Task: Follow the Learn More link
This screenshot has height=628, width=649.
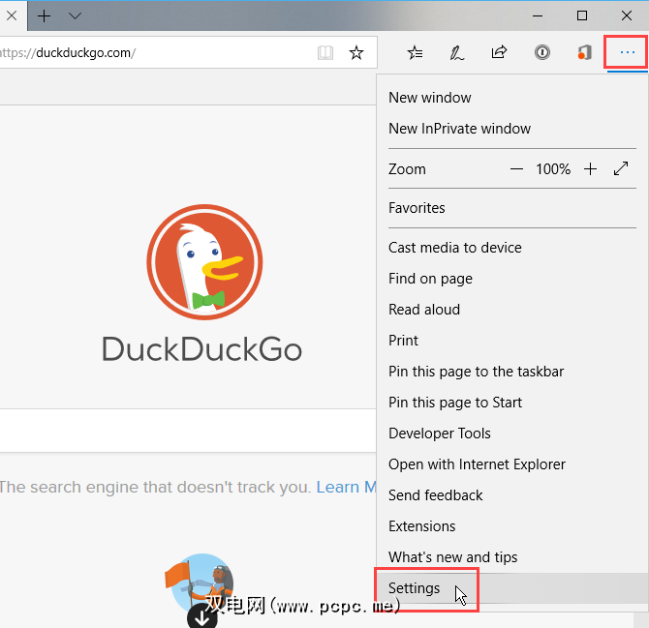Action: tap(347, 487)
